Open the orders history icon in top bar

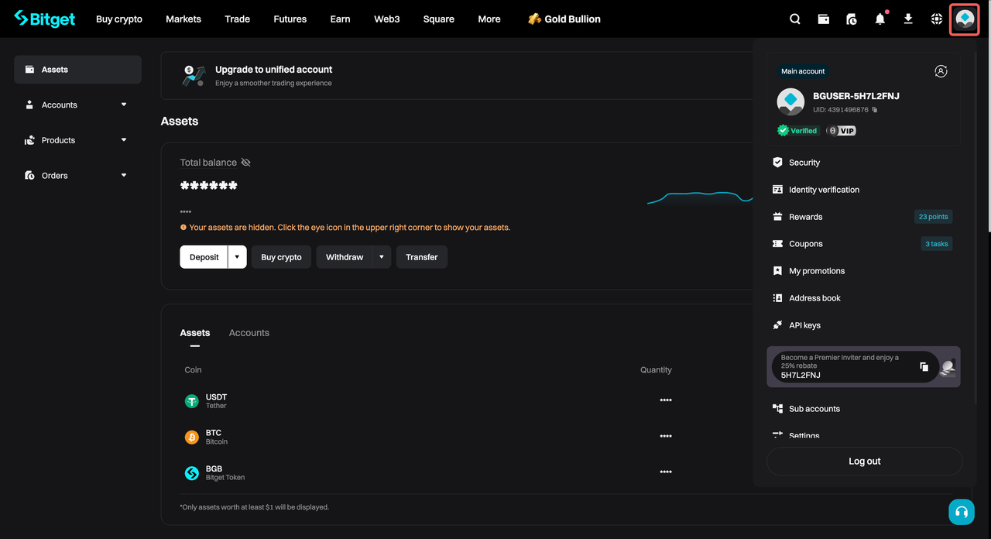pyautogui.click(x=852, y=19)
